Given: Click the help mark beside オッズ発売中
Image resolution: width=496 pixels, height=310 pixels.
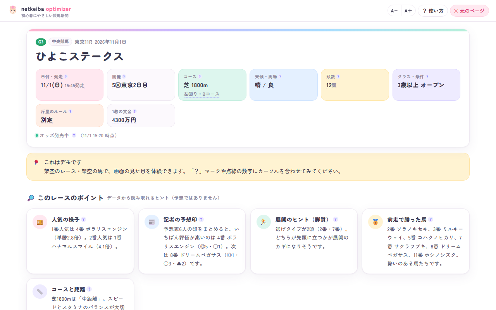Looking at the screenshot, I should coord(74,136).
